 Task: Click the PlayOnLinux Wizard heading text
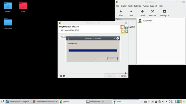tap(69, 27)
